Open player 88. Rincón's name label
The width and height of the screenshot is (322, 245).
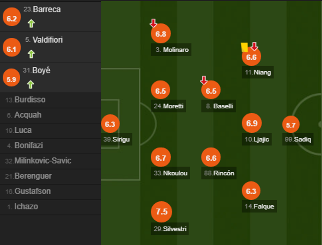(x=219, y=173)
